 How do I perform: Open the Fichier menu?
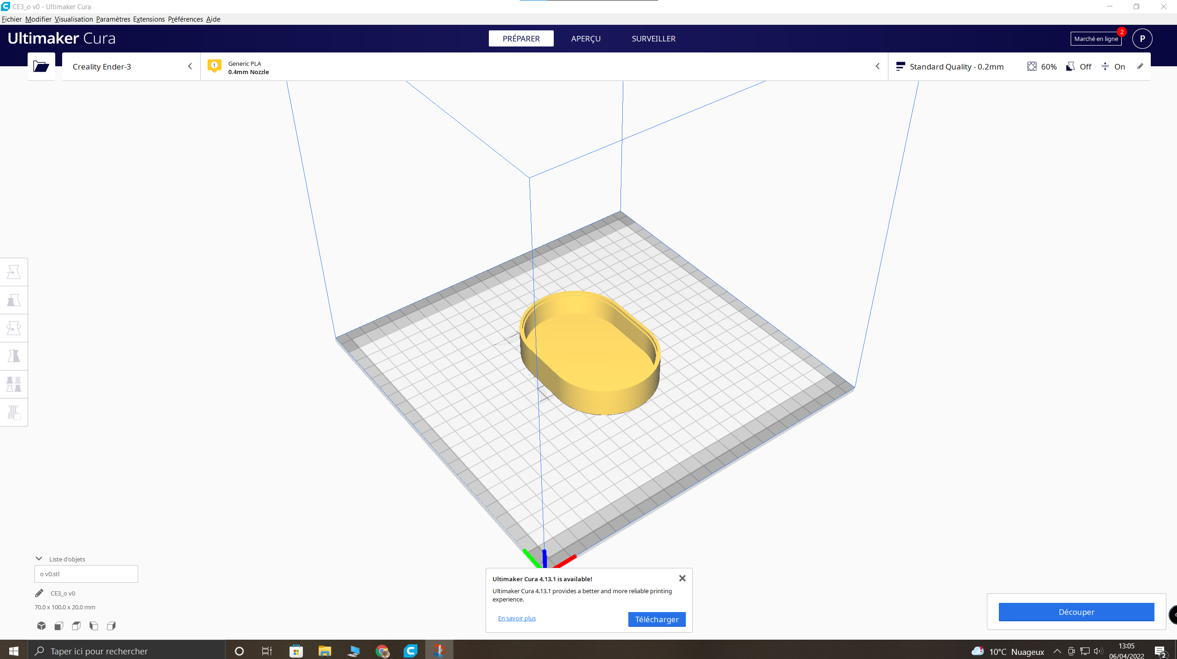pyautogui.click(x=12, y=19)
